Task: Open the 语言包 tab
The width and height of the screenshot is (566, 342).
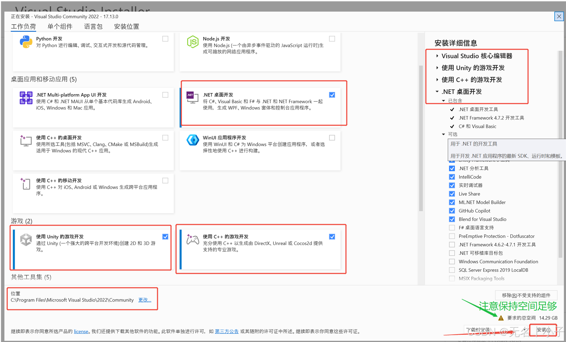Action: point(93,26)
